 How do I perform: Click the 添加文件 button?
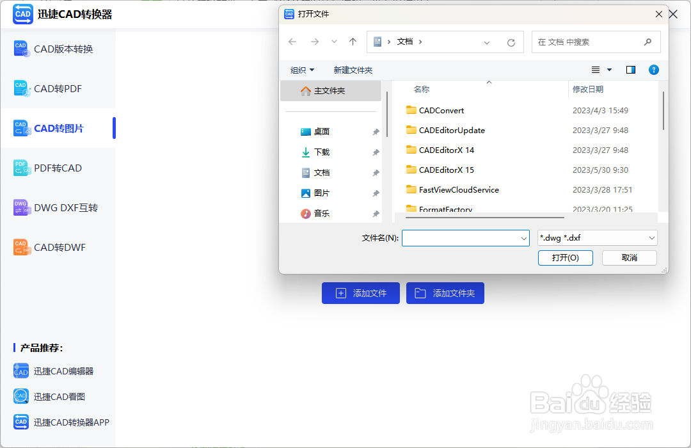pos(360,293)
